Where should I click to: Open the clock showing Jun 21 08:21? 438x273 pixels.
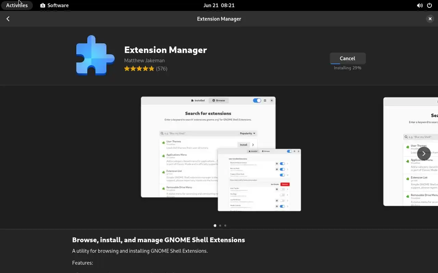tap(219, 5)
